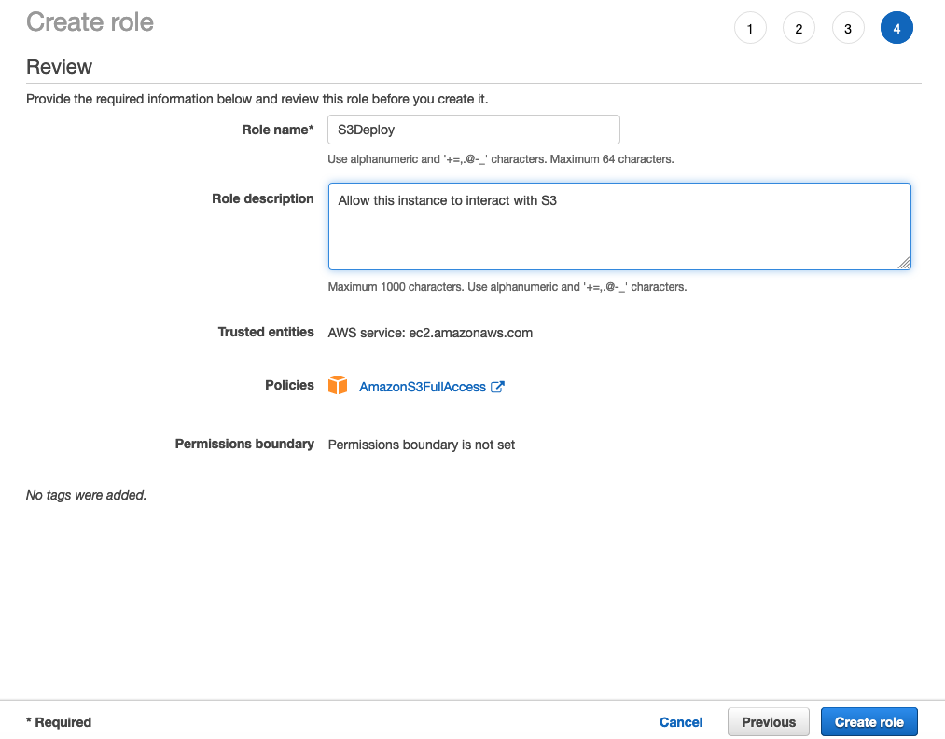Screen dimensions: 945x739
Task: Click 'Permissions boundary is not set' text
Action: click(x=422, y=445)
